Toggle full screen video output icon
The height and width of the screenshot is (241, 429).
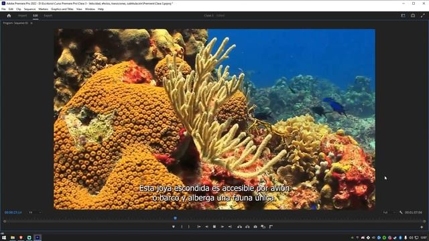pos(422,15)
